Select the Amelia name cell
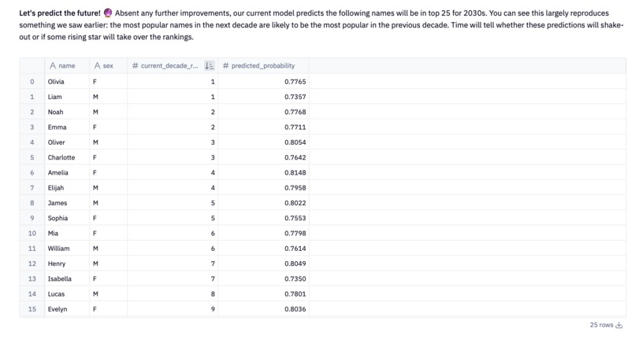Screen dimensions: 635x339 click(67, 173)
